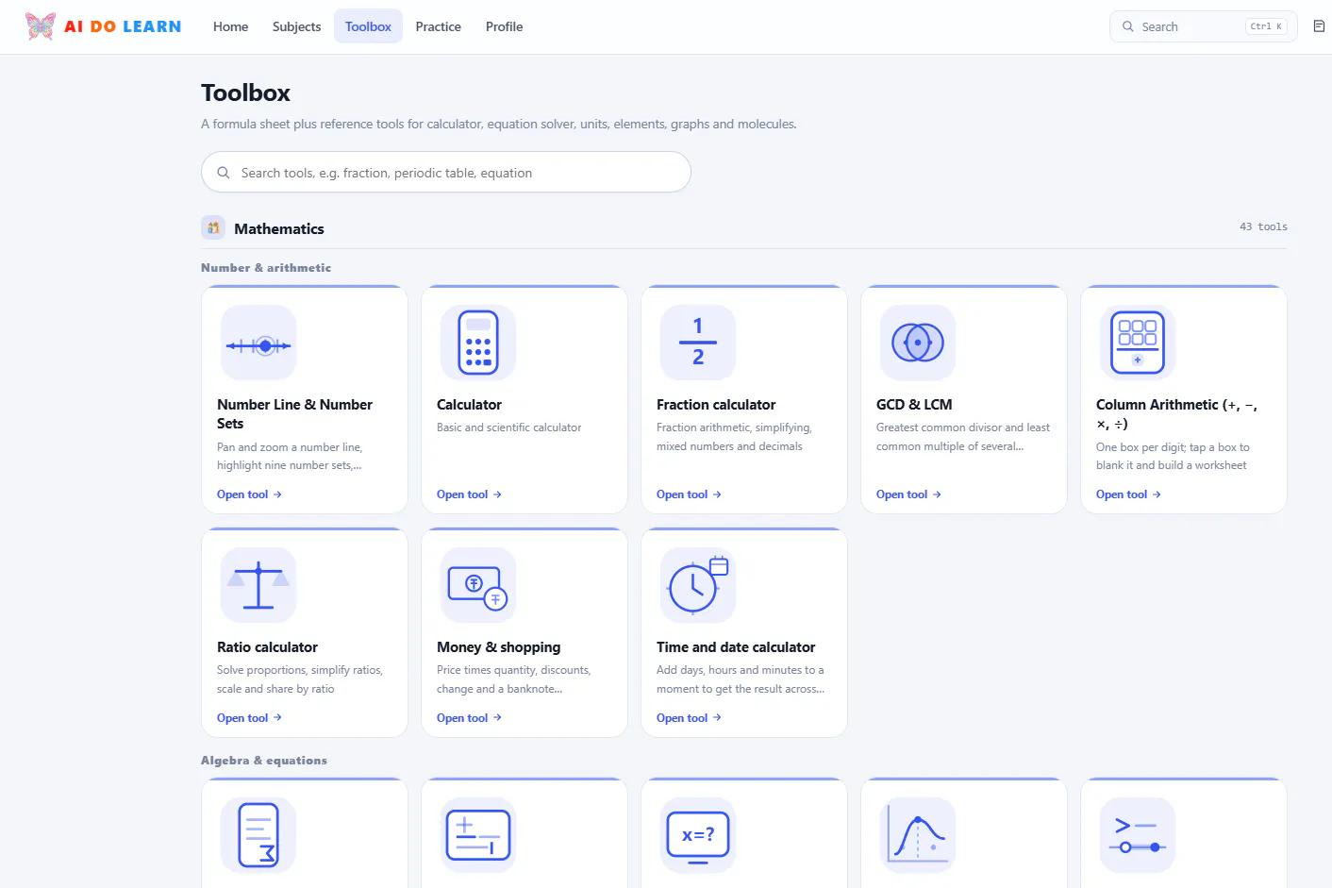1332x888 pixels.
Task: Click the Money & shopping banknote icon
Action: click(x=478, y=585)
